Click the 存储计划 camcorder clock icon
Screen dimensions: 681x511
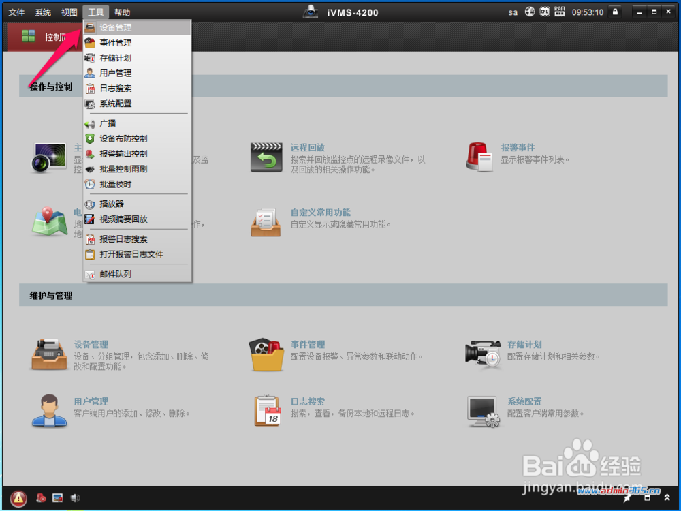[483, 354]
